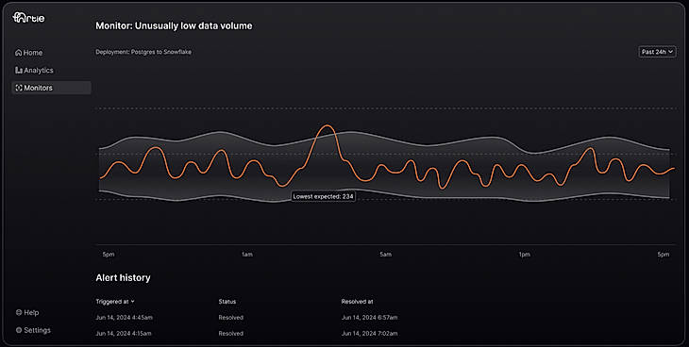
Task: Click the Lowest expected: 234 tooltip
Action: [324, 196]
